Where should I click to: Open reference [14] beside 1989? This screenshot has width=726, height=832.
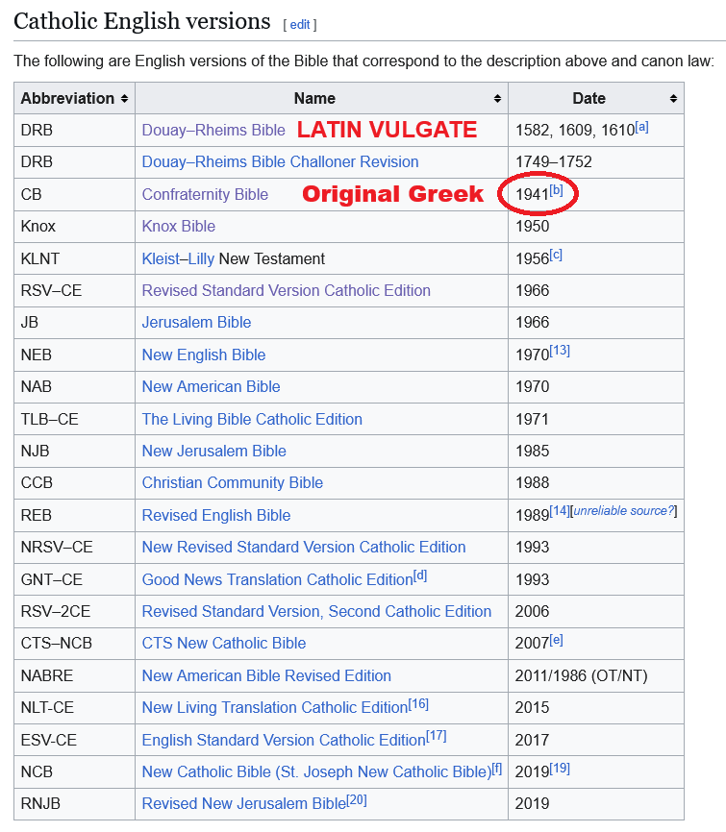tap(560, 511)
